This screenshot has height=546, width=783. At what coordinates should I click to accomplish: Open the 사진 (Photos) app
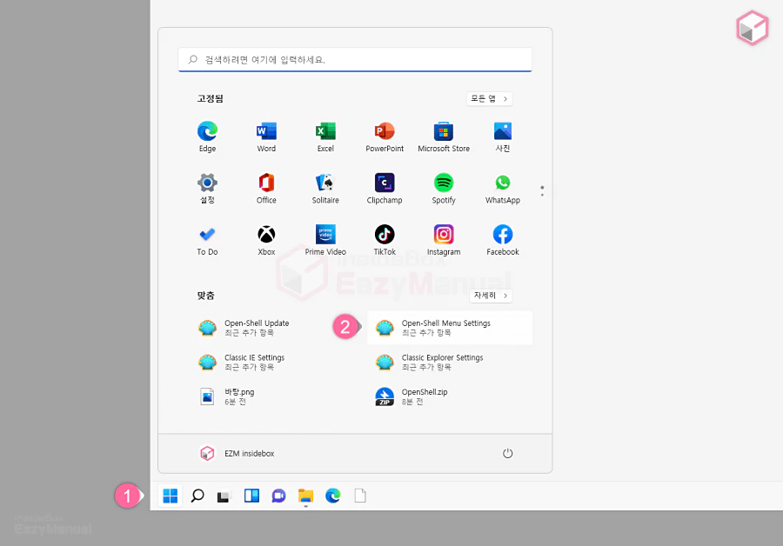tap(502, 136)
